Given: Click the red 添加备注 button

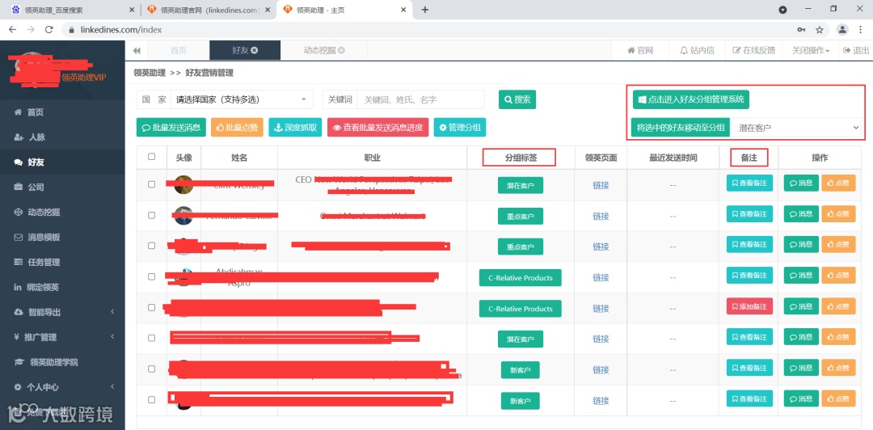Looking at the screenshot, I should [749, 306].
